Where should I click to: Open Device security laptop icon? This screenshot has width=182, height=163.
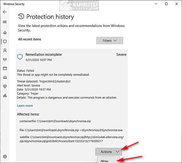[x=5, y=77]
